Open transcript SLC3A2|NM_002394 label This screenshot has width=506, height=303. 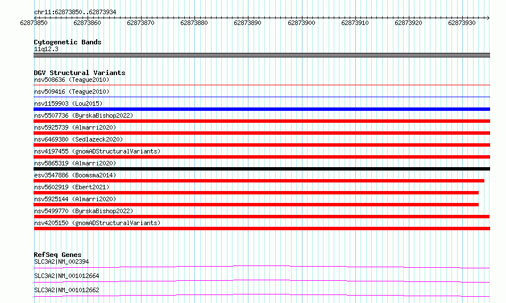[x=61, y=262]
